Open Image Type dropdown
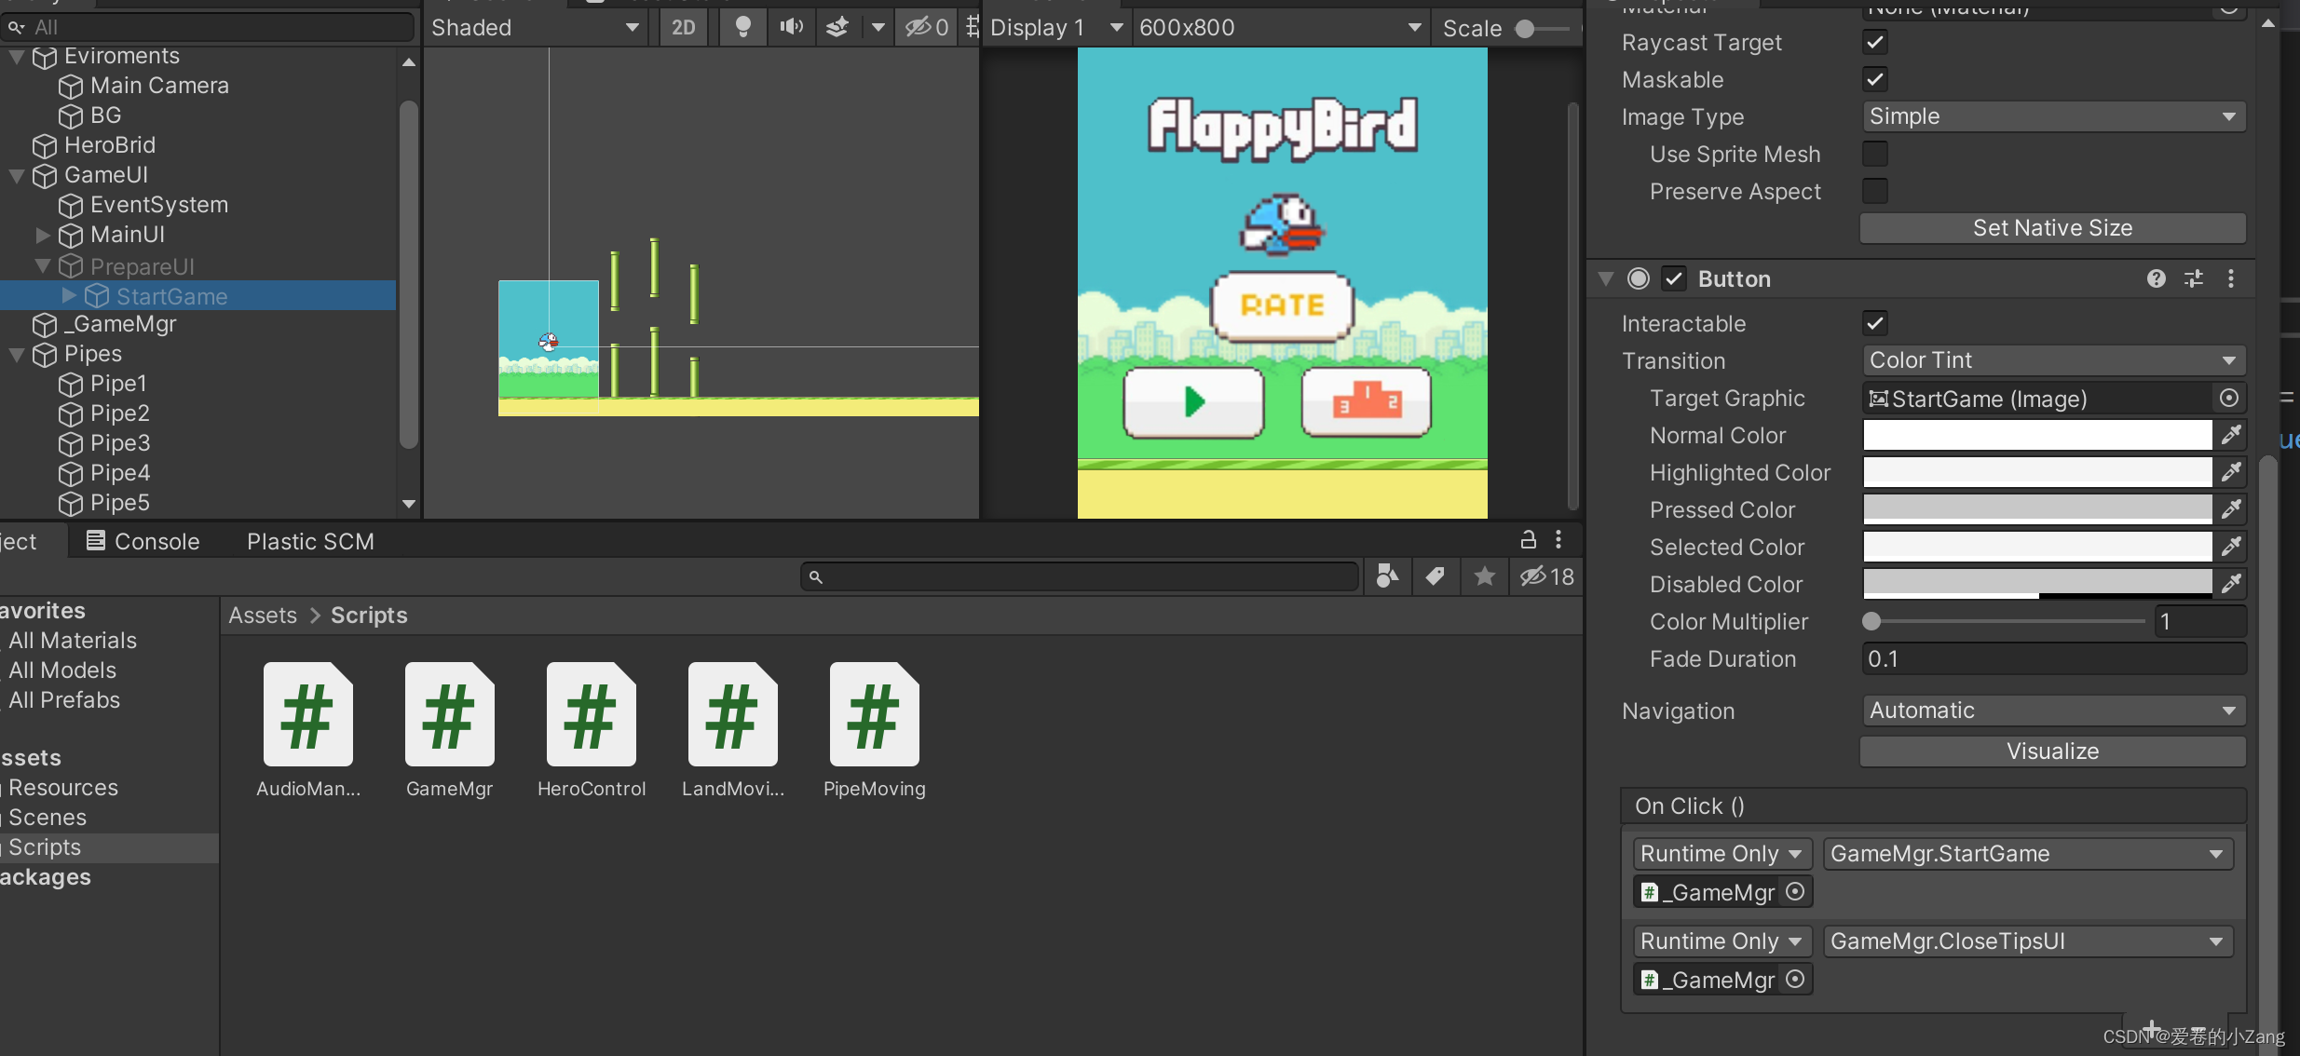 click(2053, 116)
